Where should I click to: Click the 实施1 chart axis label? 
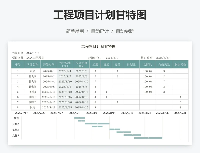pyautogui.click(x=16, y=130)
